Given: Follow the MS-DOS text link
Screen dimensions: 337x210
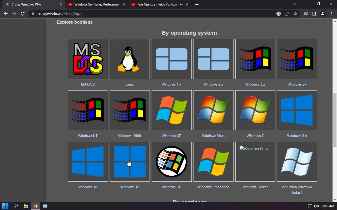Looking at the screenshot, I should click(88, 84).
